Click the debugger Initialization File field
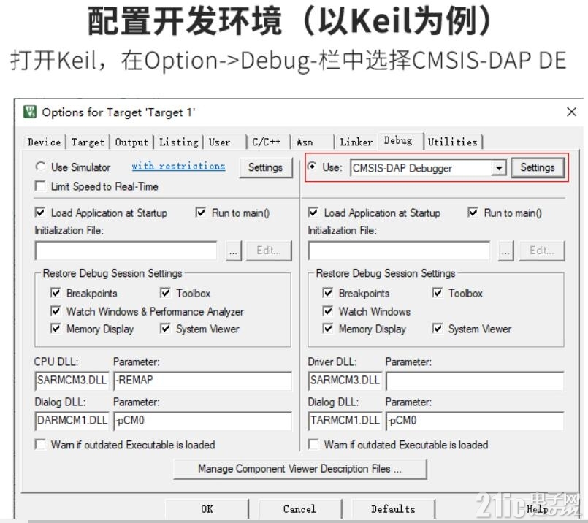The image size is (588, 523). tap(399, 251)
